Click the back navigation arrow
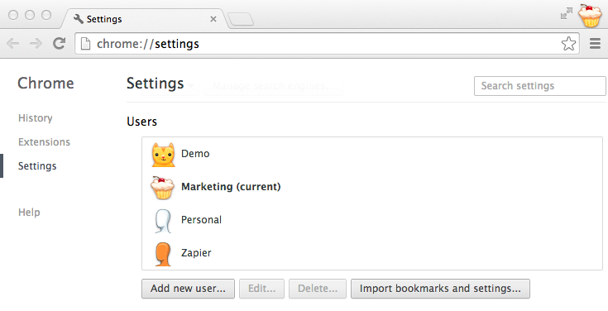 tap(13, 44)
